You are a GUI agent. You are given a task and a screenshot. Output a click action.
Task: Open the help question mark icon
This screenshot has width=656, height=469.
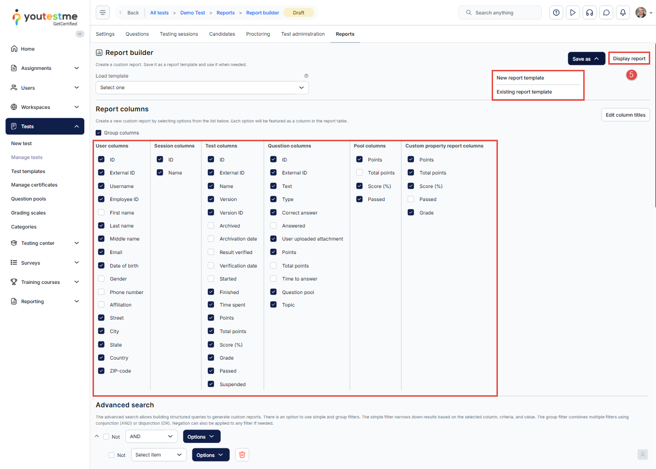coord(556,13)
